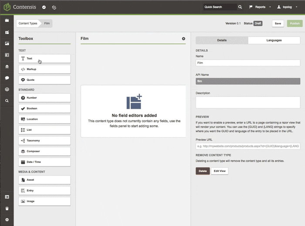This screenshot has height=226, width=305.
Task: Add a Boolean field from Toolbox
Action: (x=44, y=108)
